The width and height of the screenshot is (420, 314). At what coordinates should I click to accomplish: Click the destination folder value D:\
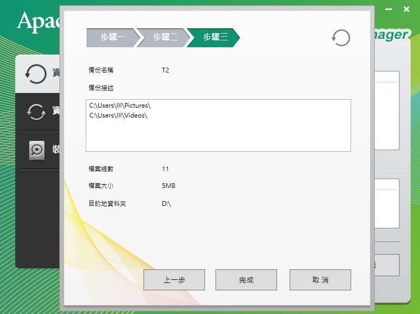coord(166,204)
